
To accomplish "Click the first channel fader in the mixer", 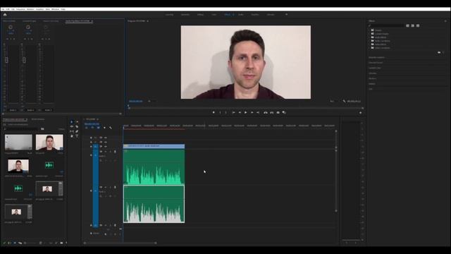I will [x=6, y=60].
